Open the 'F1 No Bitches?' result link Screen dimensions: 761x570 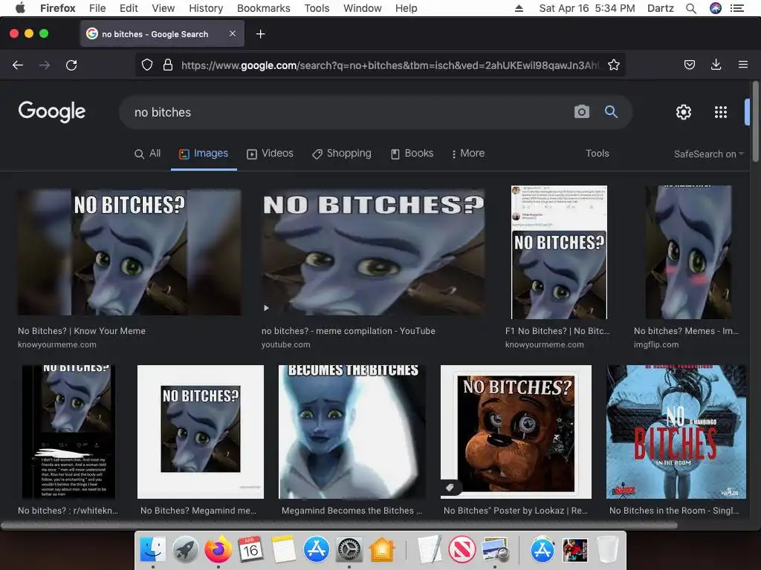[557, 331]
